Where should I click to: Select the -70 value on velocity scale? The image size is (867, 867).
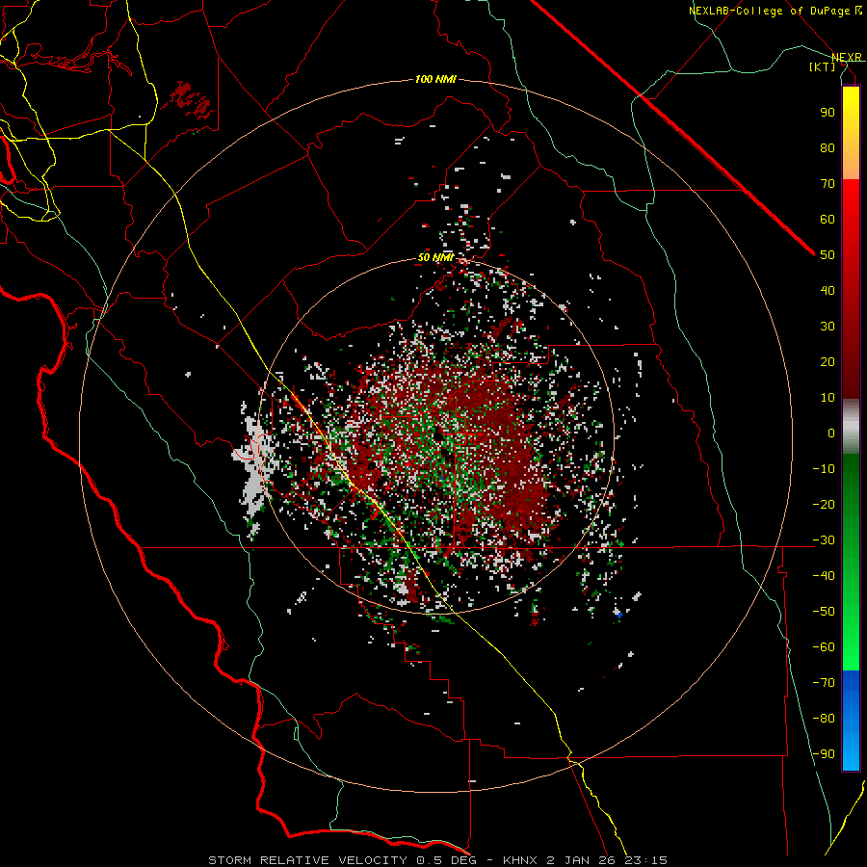click(x=824, y=683)
